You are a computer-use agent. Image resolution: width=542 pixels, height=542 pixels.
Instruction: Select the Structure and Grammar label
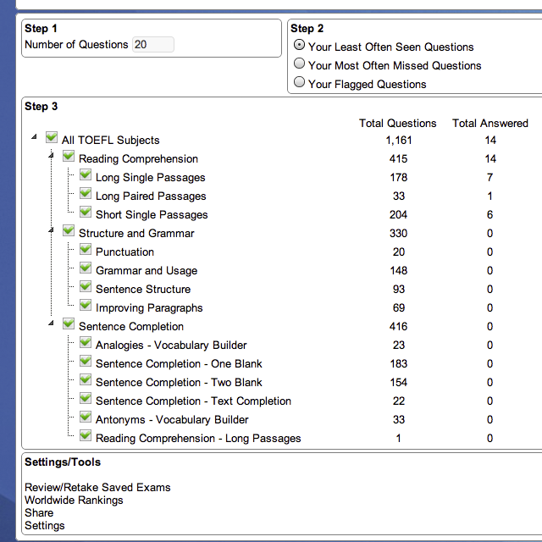(x=136, y=234)
